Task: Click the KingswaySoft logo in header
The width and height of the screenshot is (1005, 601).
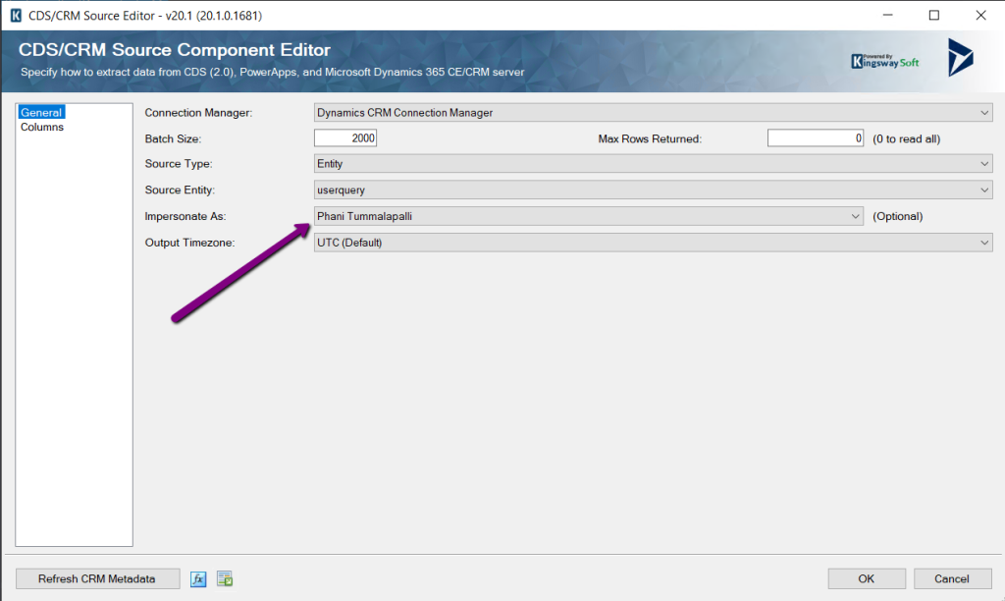Action: tap(885, 61)
